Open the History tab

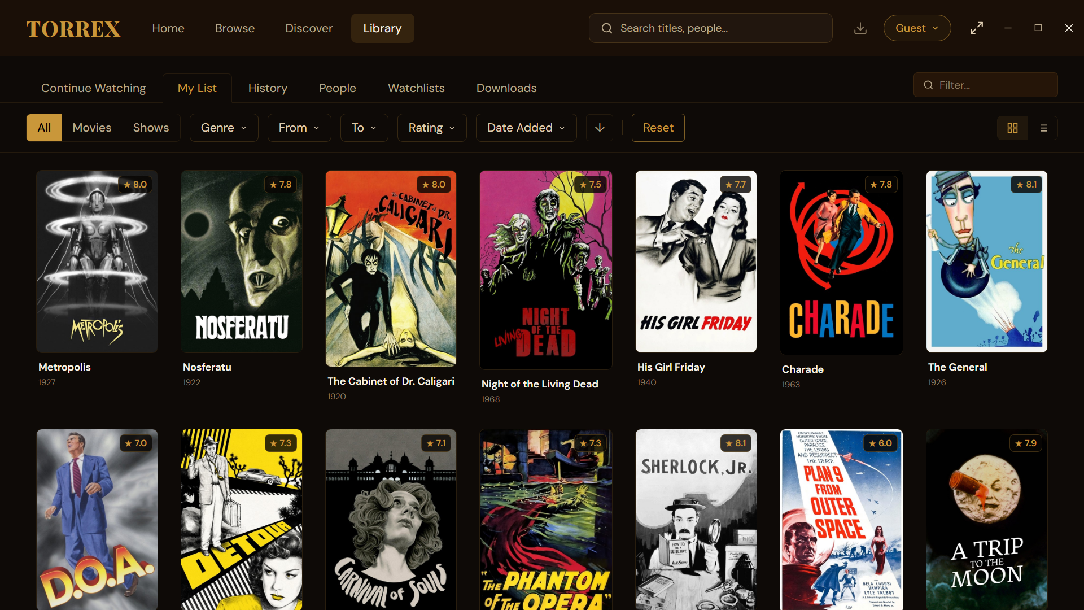pos(268,88)
